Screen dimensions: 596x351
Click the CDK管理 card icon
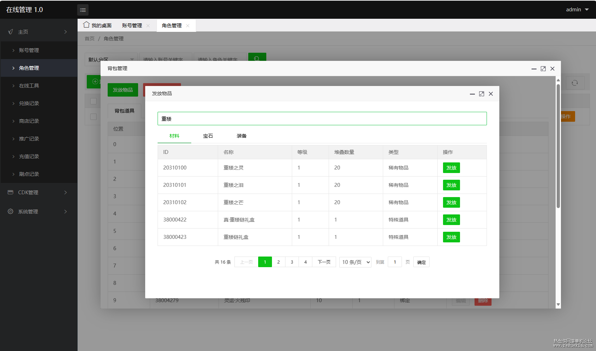[11, 192]
